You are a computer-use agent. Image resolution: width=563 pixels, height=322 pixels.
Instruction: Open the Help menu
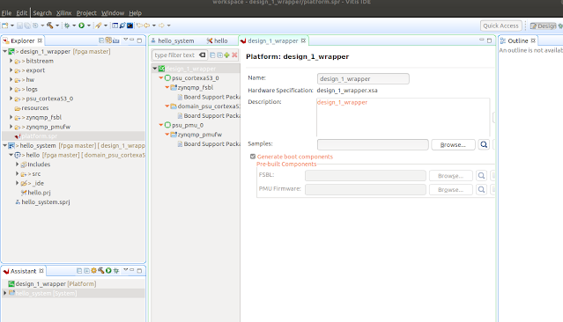click(x=135, y=13)
